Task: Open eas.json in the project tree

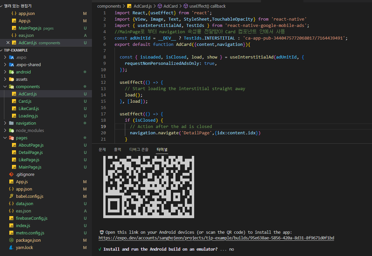Action: coord(24,211)
